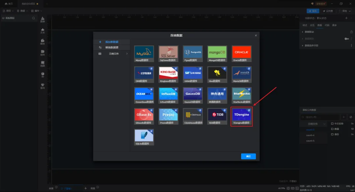Open the 操作 dropdown menu

pyautogui.click(x=36, y=11)
